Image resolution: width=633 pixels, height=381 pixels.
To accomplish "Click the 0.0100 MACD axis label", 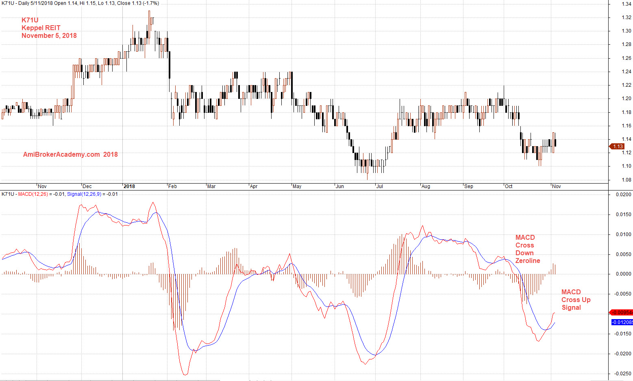I will (624, 234).
